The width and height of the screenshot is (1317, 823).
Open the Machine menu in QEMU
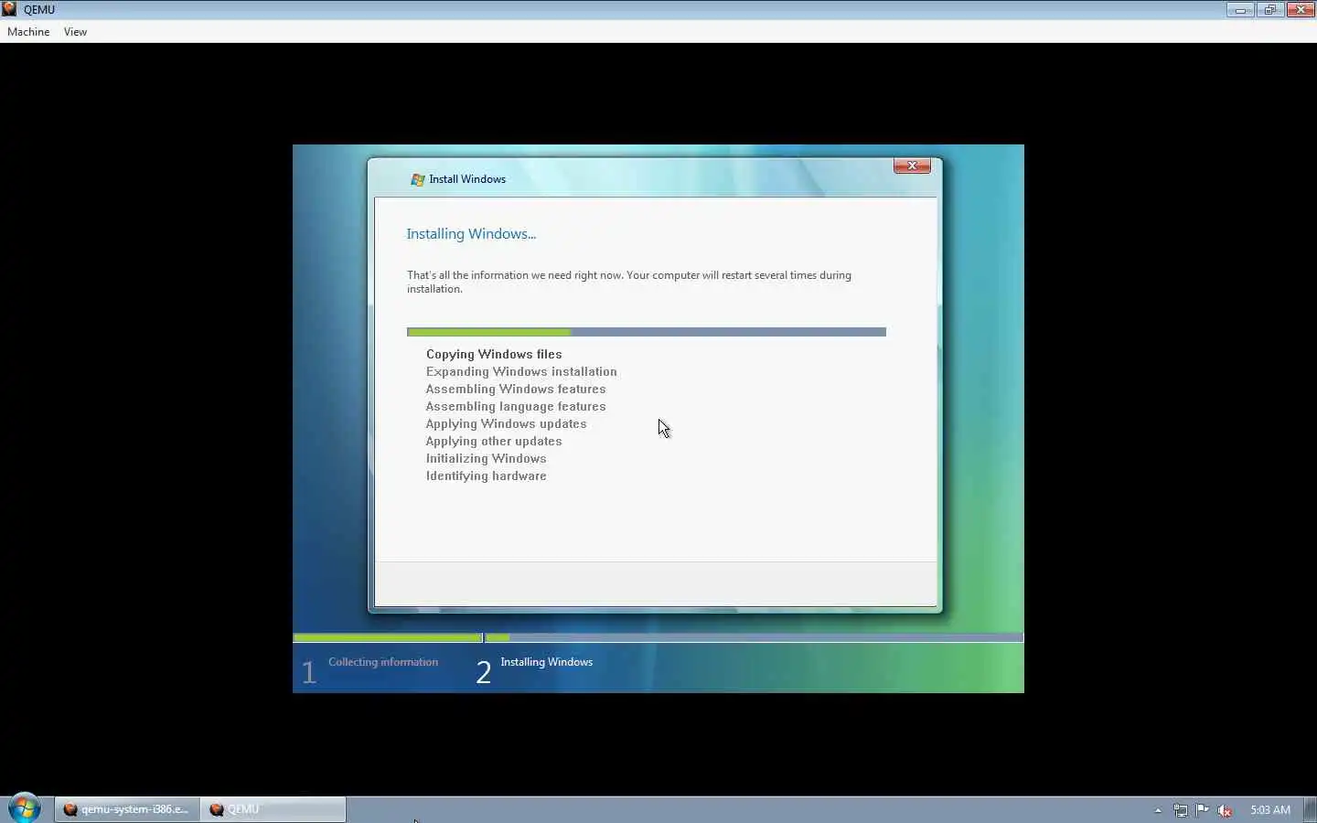tap(28, 32)
